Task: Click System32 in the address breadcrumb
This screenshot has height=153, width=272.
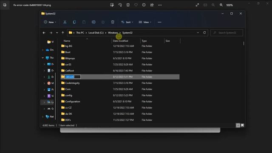Action: (127, 33)
